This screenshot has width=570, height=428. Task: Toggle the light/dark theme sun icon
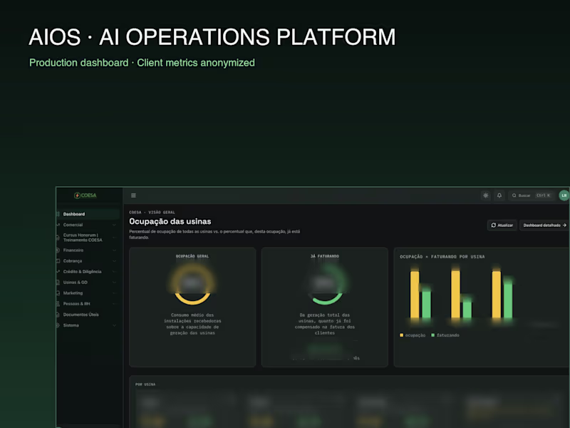(x=486, y=195)
